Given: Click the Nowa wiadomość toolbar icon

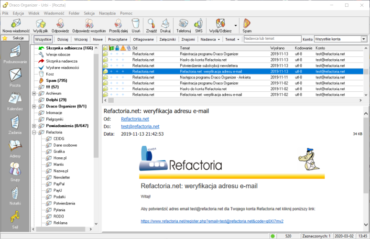Looking at the screenshot, I should coord(16,26).
